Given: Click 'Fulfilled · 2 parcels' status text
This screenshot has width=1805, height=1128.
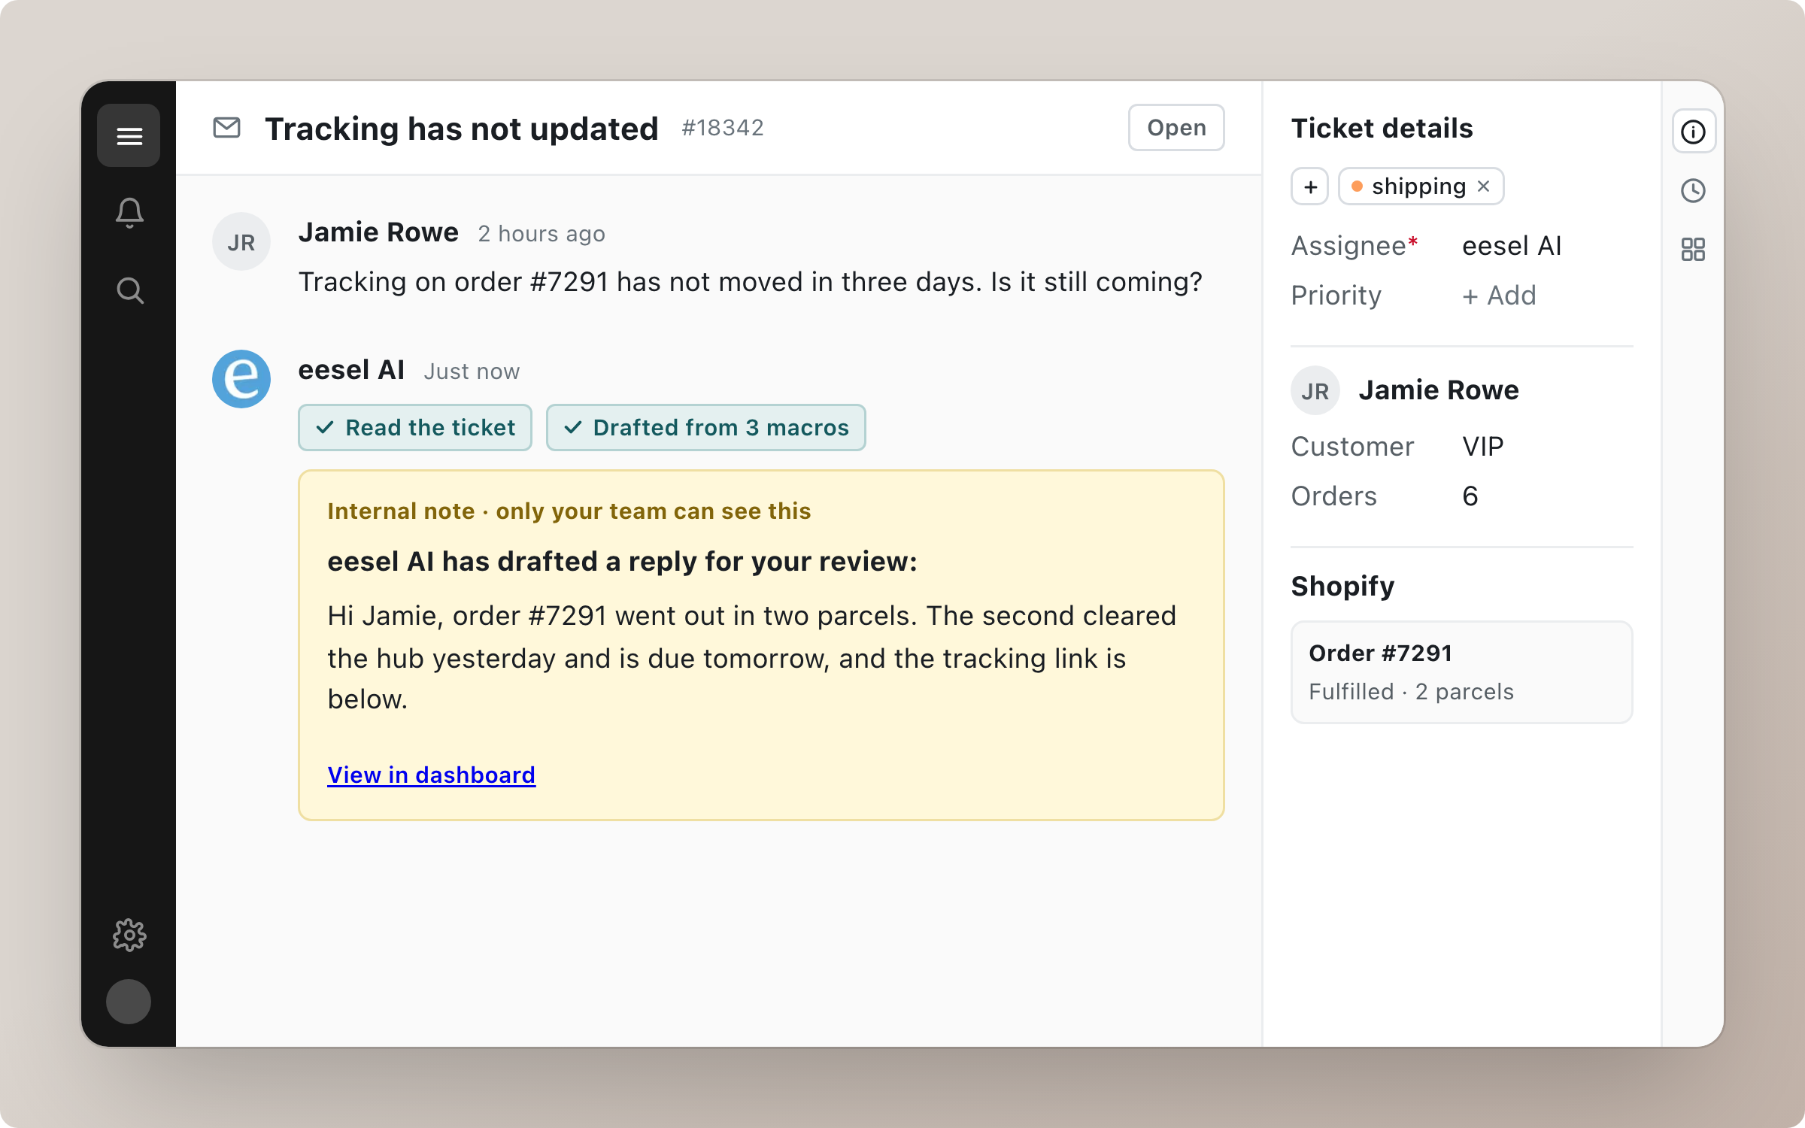Looking at the screenshot, I should [1411, 692].
